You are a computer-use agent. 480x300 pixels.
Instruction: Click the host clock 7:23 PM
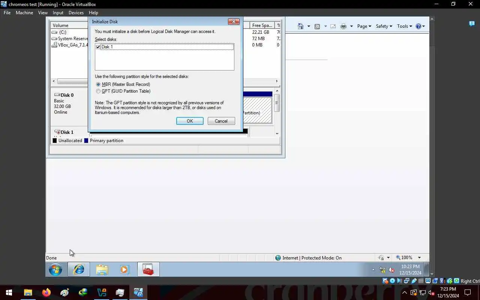(x=448, y=289)
